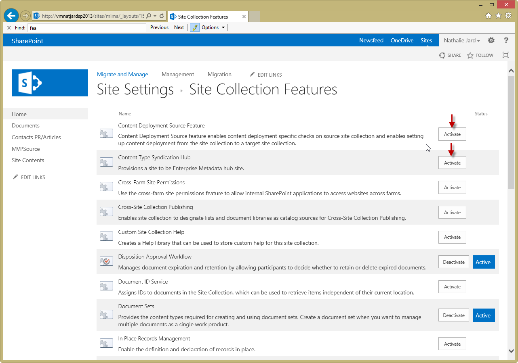The width and height of the screenshot is (518, 363).
Task: Click the SharePoint site logo
Action: (x=50, y=83)
